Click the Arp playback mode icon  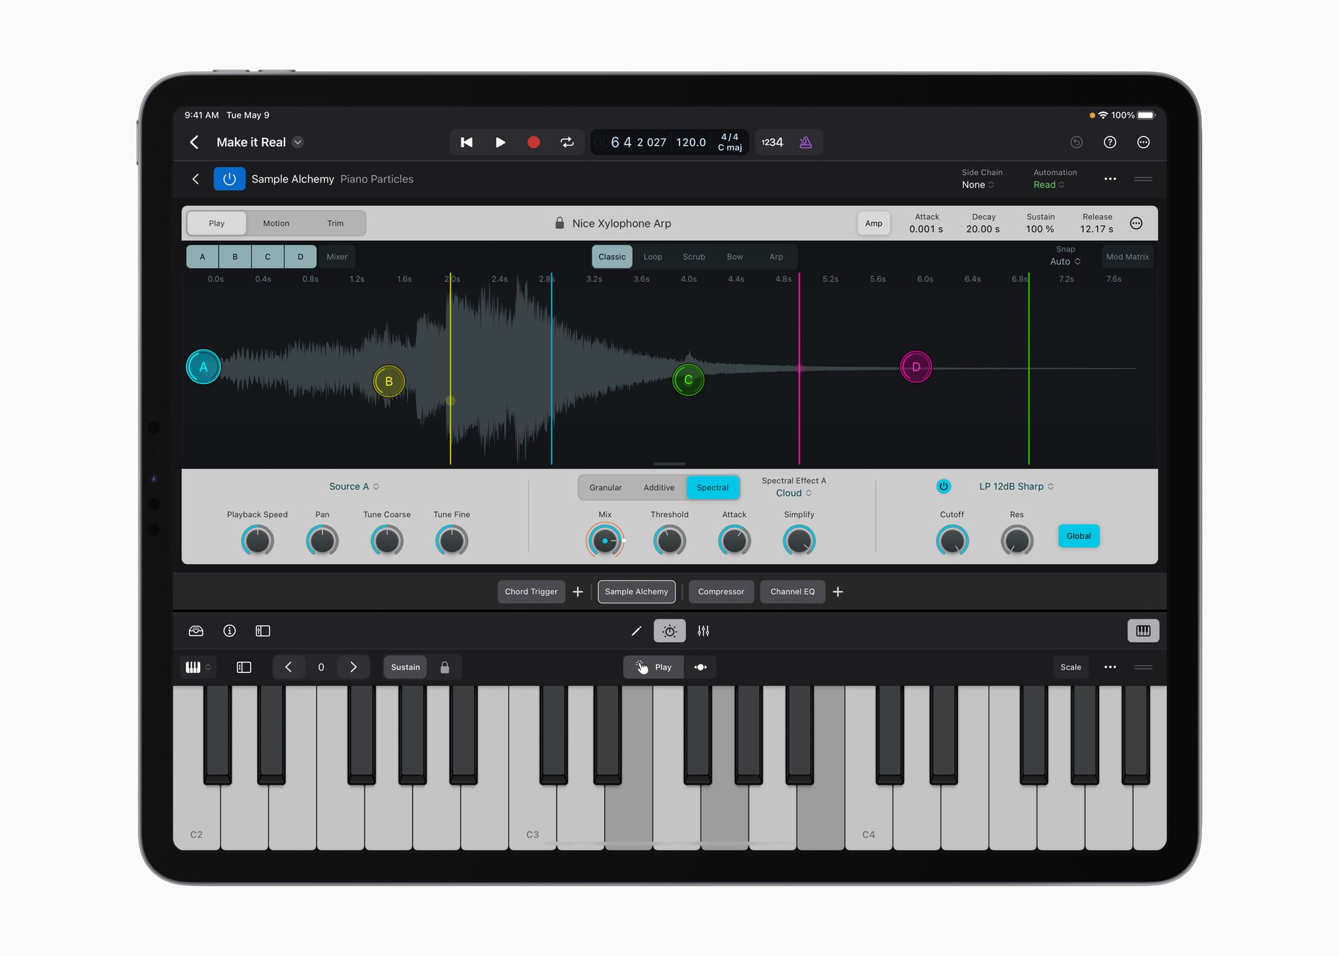pyautogui.click(x=767, y=259)
